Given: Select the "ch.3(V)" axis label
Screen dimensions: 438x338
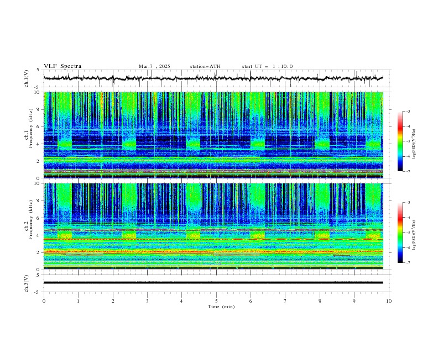Looking at the screenshot, I should click(27, 283).
